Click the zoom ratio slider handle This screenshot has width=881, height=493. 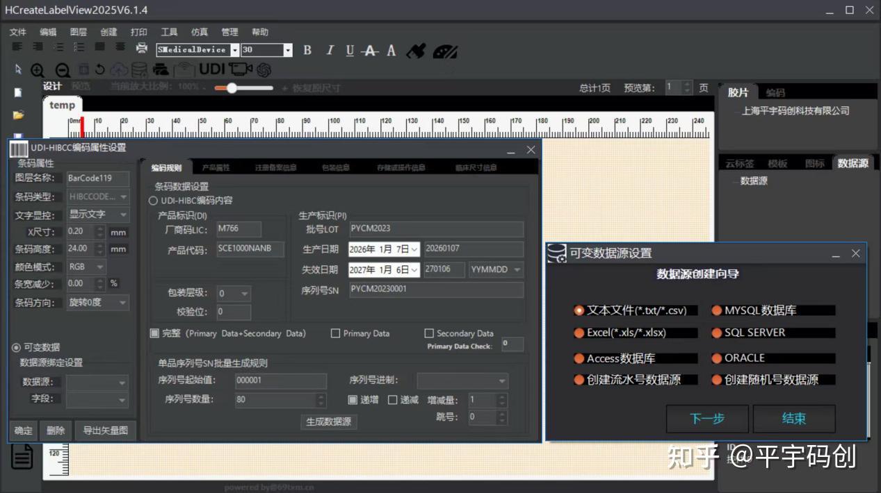232,88
